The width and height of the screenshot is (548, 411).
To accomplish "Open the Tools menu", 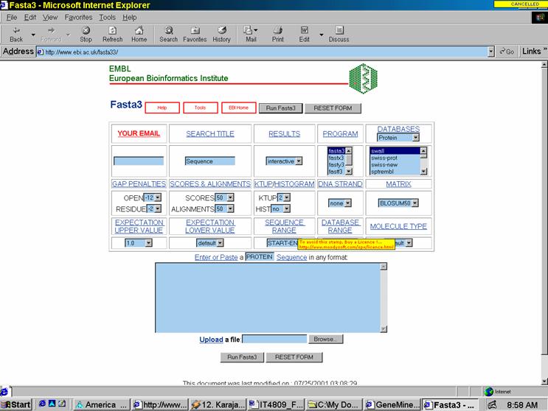I will tap(107, 18).
